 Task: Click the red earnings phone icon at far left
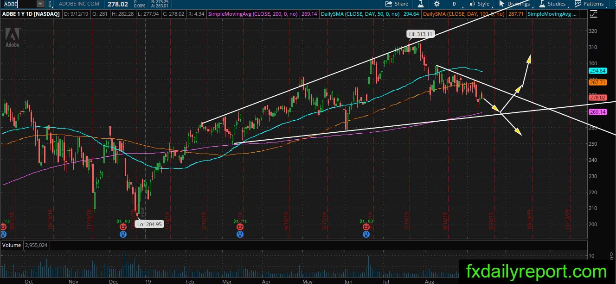tap(3, 228)
